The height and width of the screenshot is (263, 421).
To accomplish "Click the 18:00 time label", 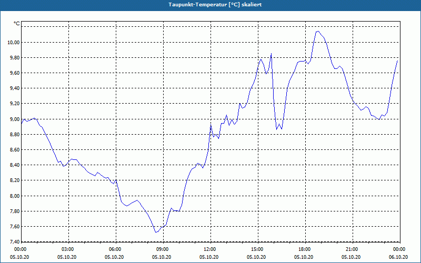I will (x=306, y=249).
